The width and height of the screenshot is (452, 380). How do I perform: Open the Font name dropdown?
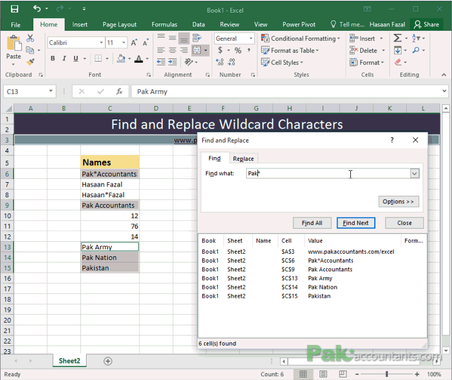(101, 43)
